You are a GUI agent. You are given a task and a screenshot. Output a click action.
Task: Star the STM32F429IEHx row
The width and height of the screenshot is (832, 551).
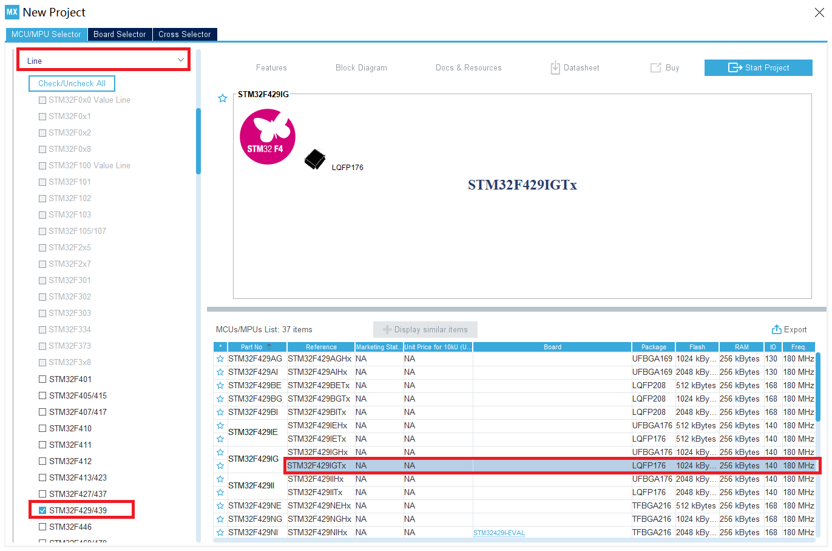pyautogui.click(x=220, y=426)
